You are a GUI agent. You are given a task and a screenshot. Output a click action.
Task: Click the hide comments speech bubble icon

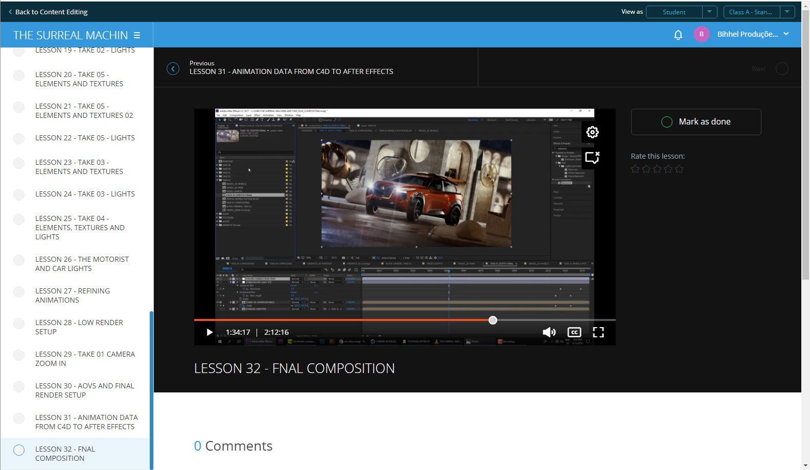click(x=592, y=158)
